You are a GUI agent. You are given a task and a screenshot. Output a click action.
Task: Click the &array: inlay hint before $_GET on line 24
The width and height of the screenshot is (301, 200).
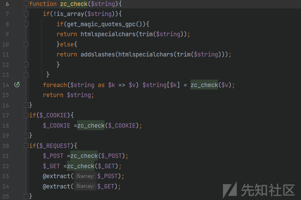pyautogui.click(x=85, y=186)
